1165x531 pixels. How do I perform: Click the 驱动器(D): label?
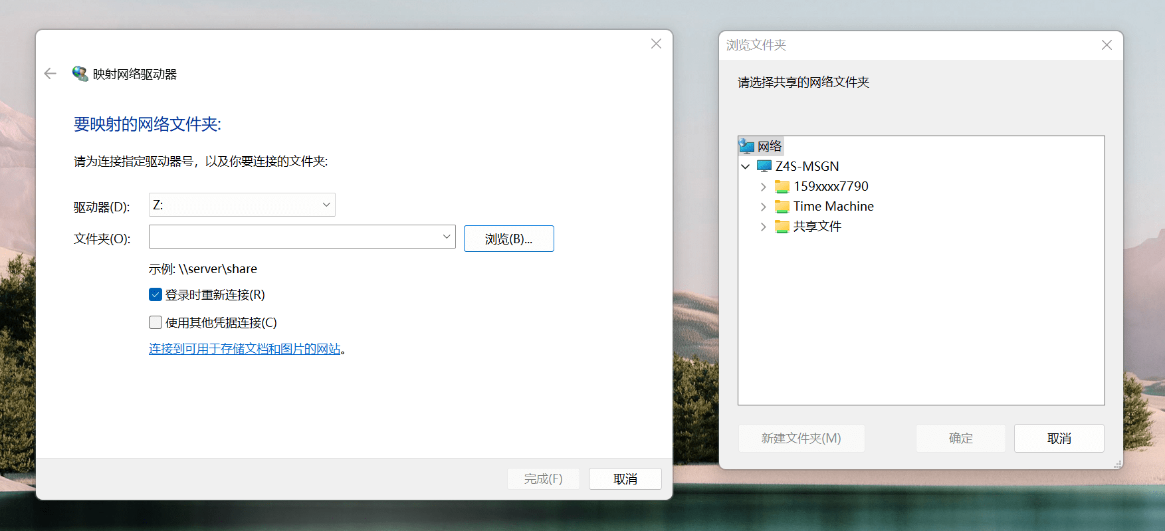[102, 207]
